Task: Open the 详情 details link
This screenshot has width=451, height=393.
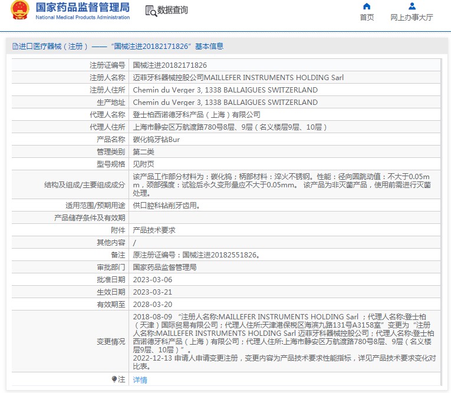Action: click(140, 380)
